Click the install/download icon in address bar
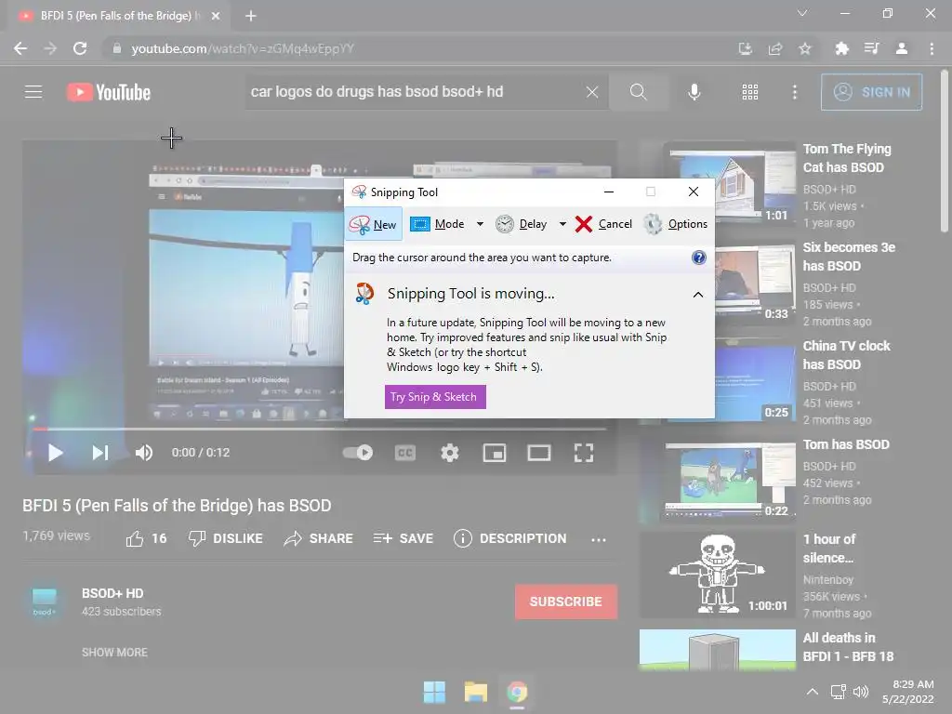 click(x=745, y=48)
